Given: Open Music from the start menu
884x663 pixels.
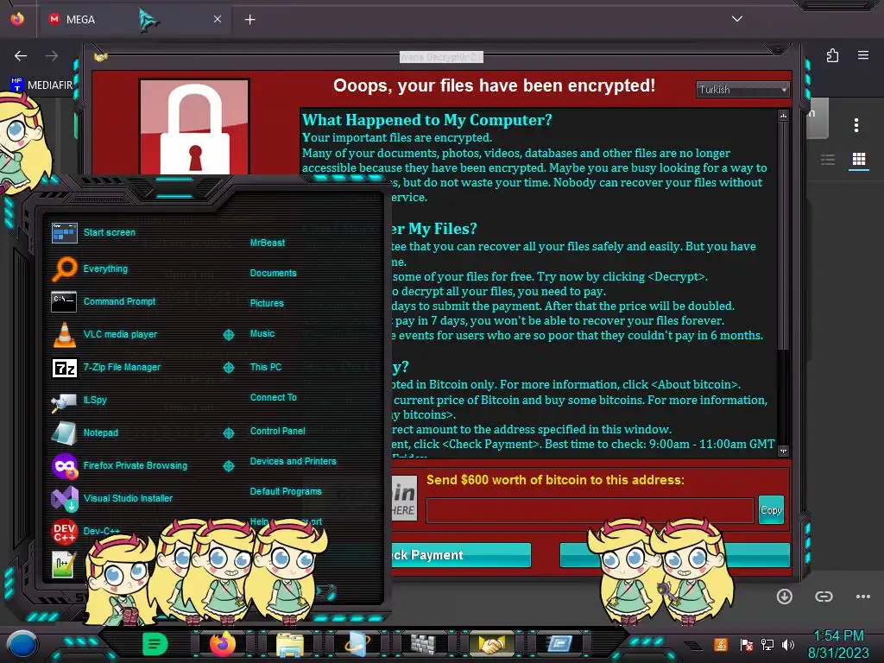Looking at the screenshot, I should (x=262, y=334).
